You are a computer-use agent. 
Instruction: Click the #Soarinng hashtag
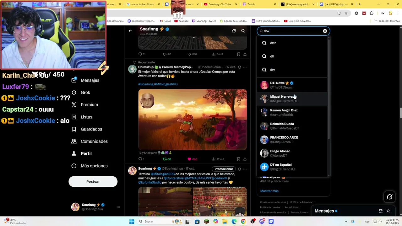click(x=146, y=84)
